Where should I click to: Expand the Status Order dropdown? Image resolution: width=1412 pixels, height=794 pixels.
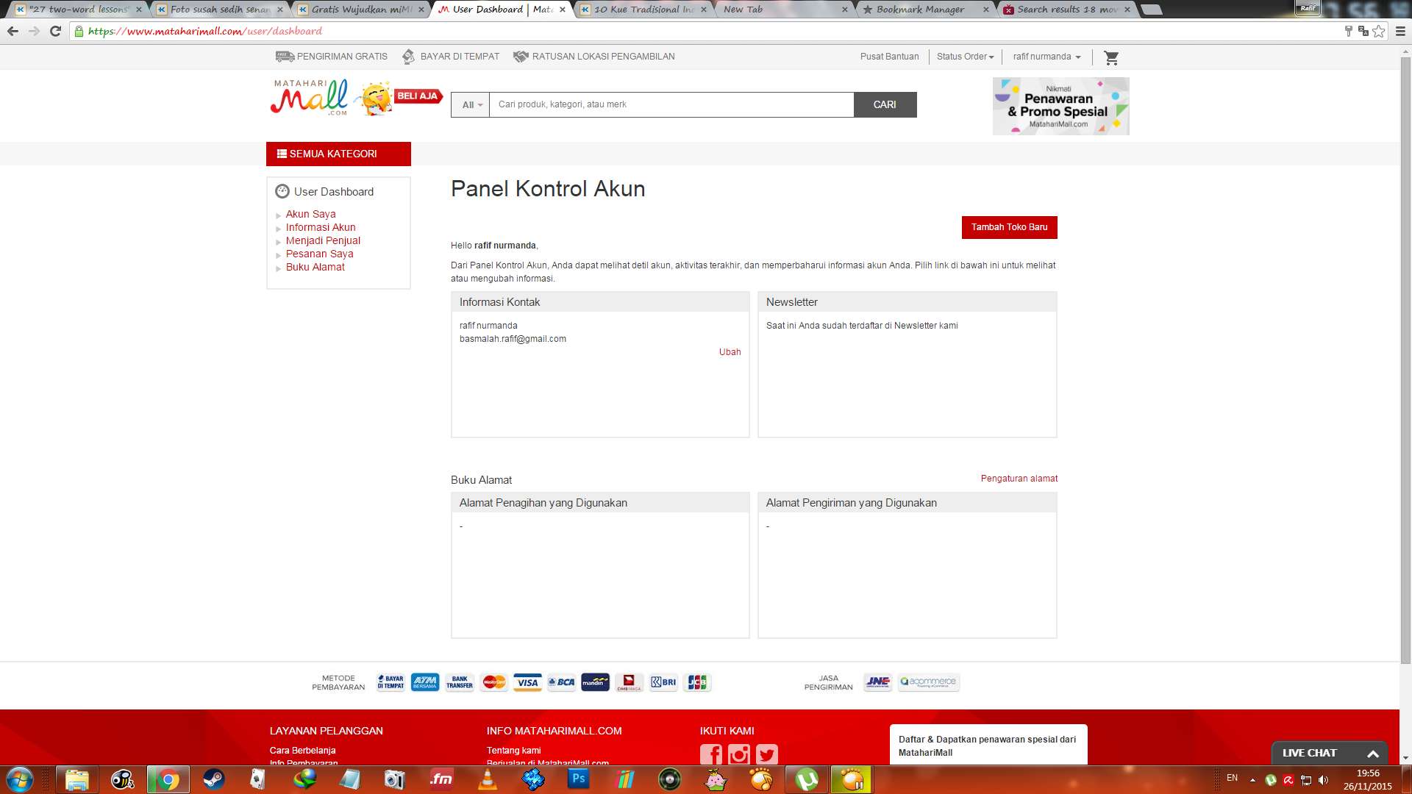965,57
